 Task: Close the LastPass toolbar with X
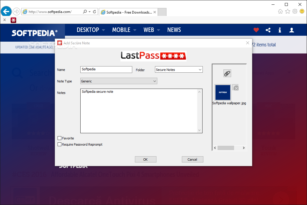coord(4,20)
